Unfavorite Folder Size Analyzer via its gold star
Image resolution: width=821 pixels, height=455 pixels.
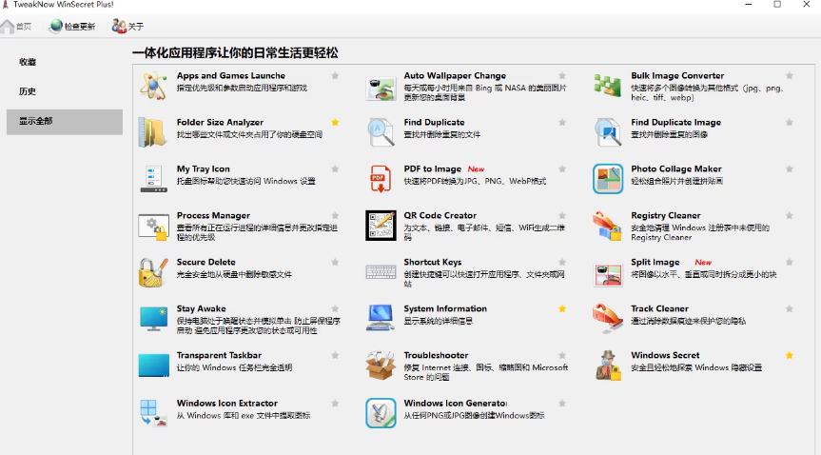click(x=335, y=122)
